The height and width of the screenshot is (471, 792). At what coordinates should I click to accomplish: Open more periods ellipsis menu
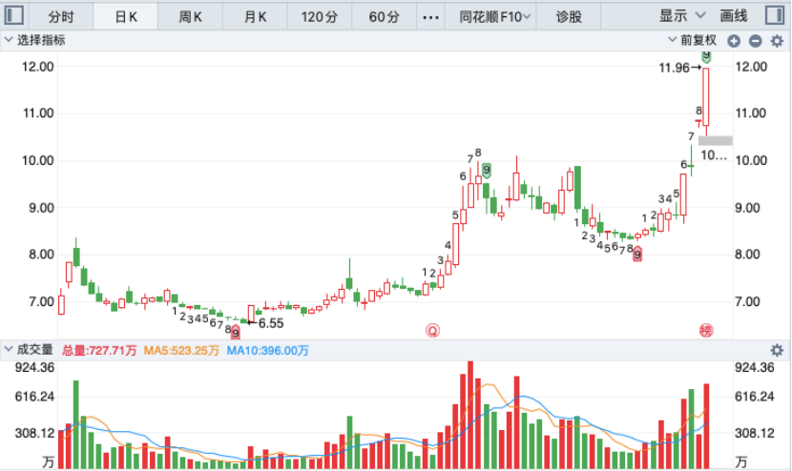(430, 17)
